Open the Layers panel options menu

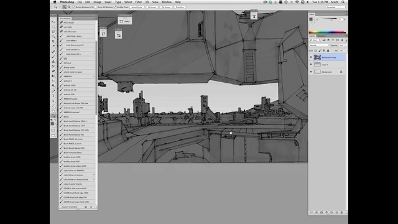tap(346, 36)
